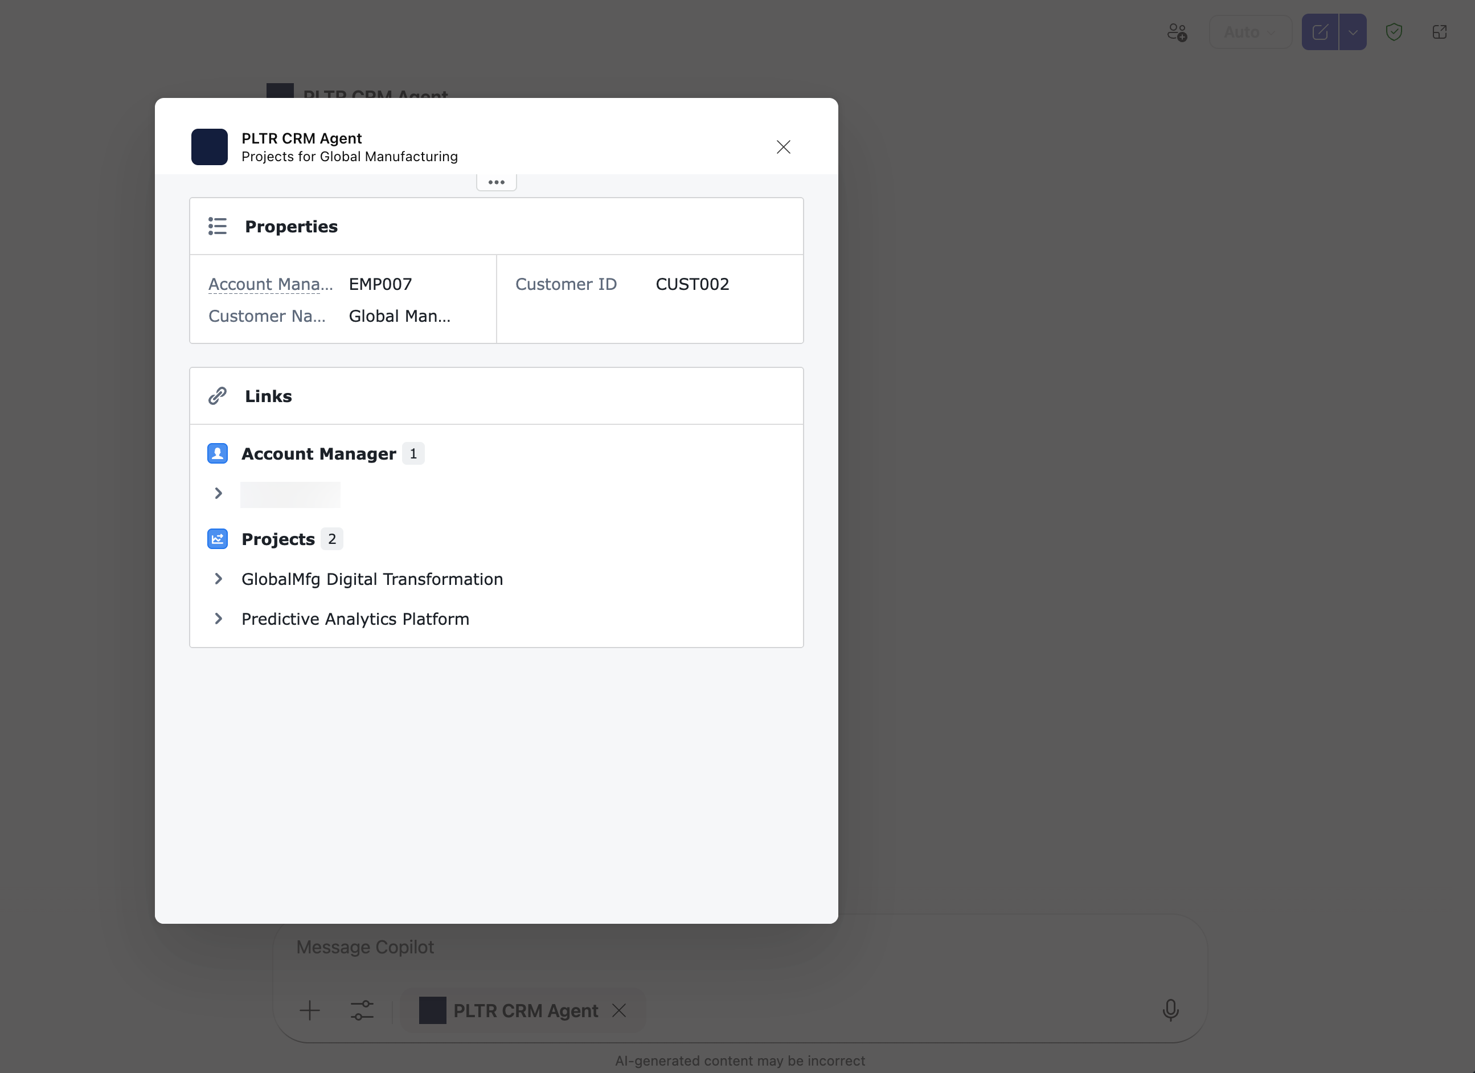Click the Projects chart icon
This screenshot has height=1073, width=1475.
[x=217, y=538]
